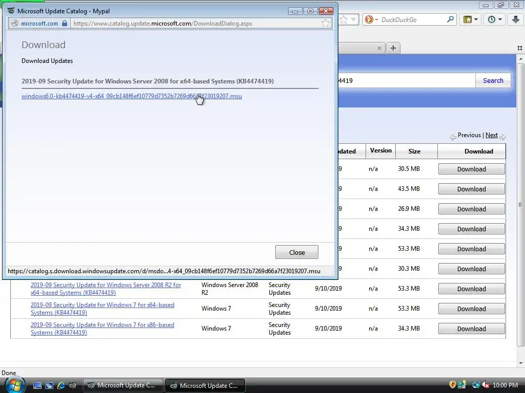Click the tab groups grid icon

[520, 48]
